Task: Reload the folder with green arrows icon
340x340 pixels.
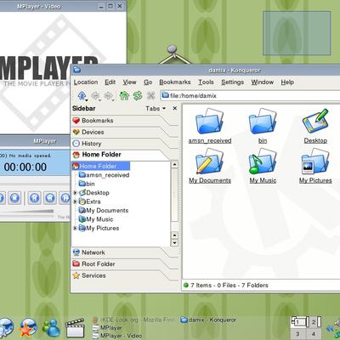Action: click(138, 95)
